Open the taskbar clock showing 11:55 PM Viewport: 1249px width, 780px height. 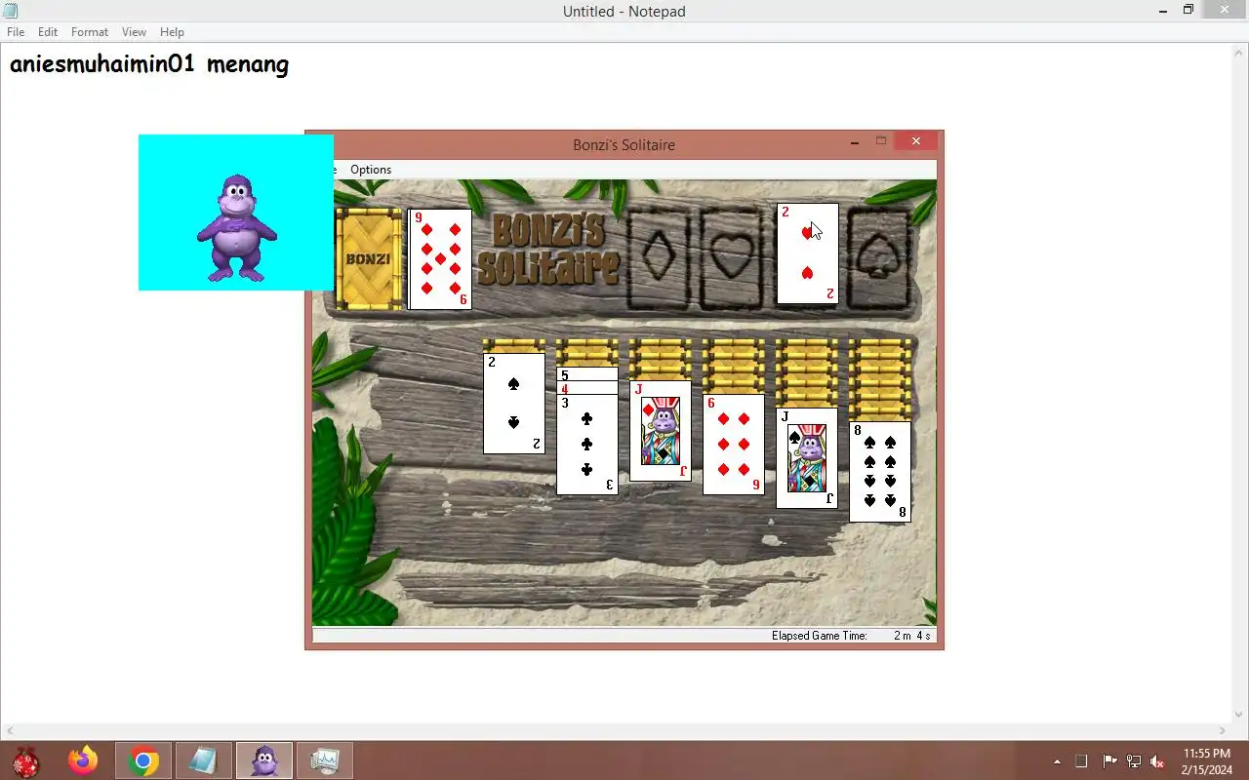click(1207, 761)
